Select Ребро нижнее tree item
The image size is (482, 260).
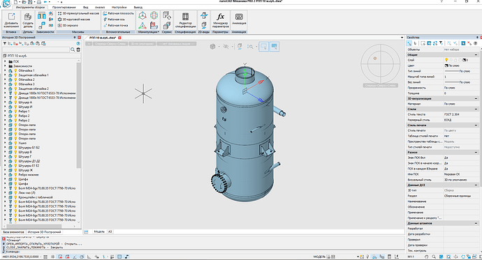(29, 175)
